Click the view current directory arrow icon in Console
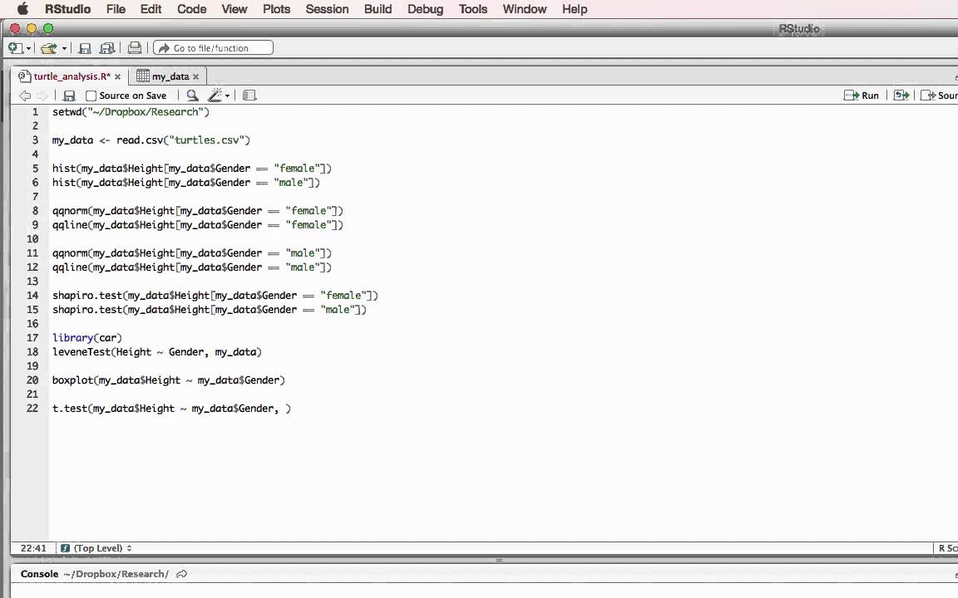The height and width of the screenshot is (598, 958). click(x=181, y=574)
